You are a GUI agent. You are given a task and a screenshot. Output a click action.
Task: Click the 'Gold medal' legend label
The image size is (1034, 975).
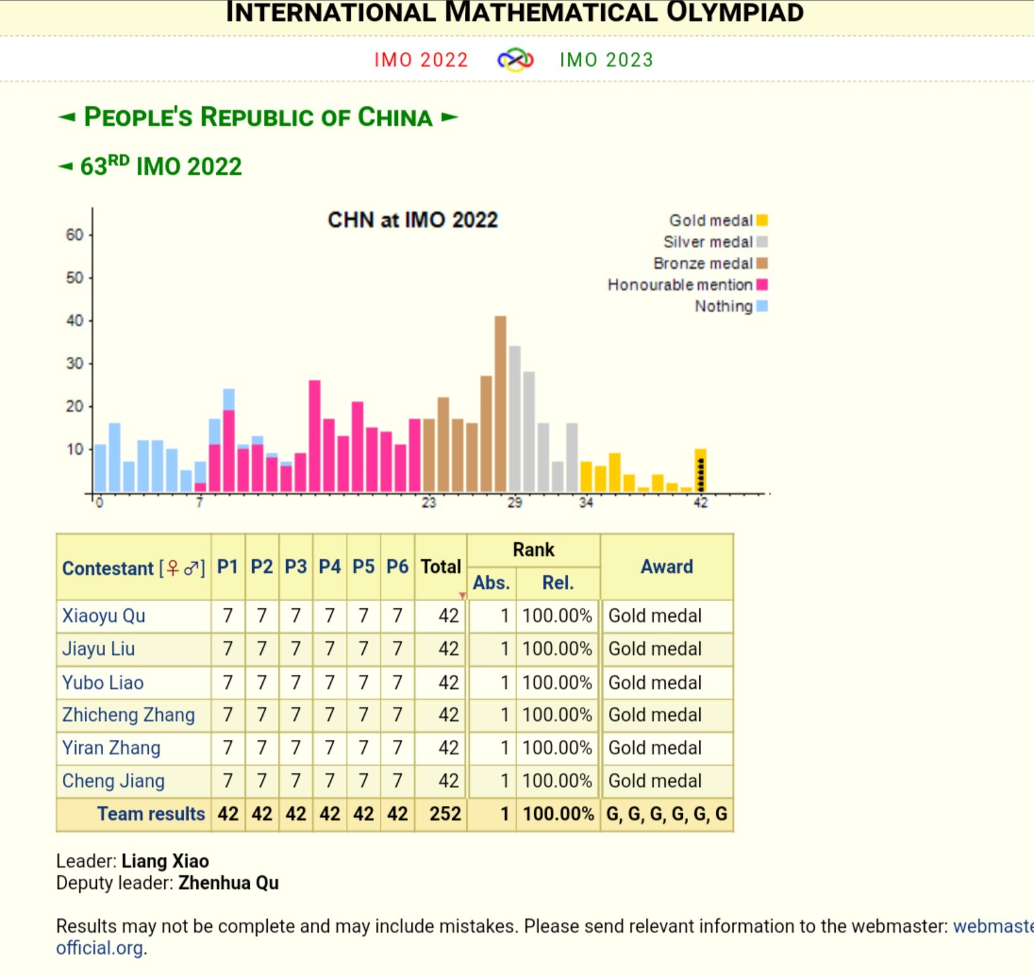[x=711, y=220]
